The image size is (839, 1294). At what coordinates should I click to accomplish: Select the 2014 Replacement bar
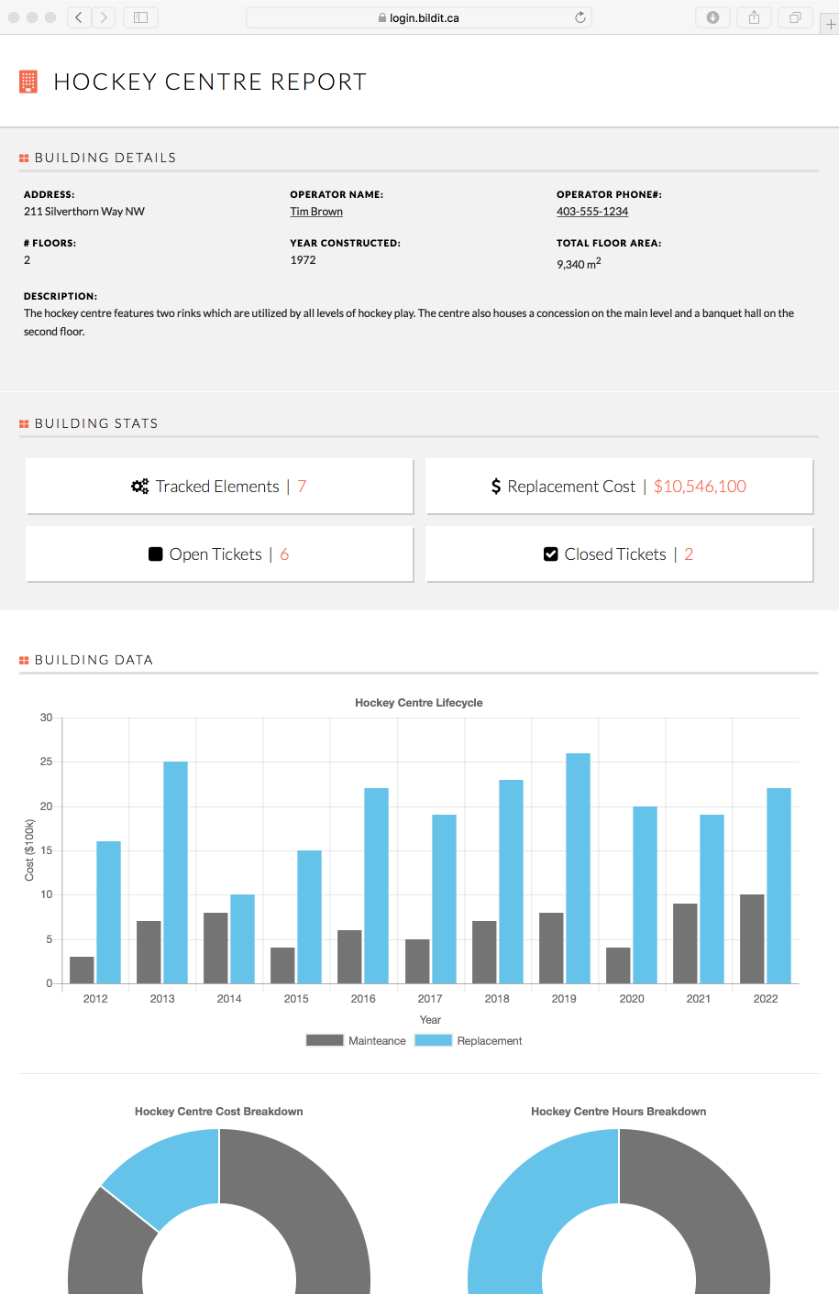(x=243, y=939)
